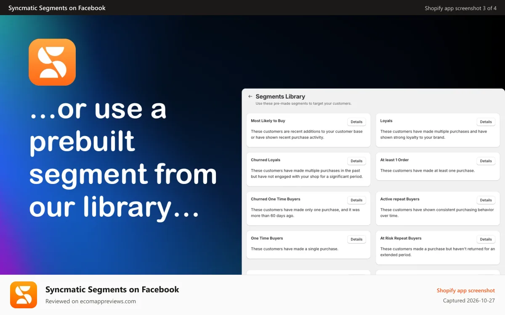This screenshot has height=315, width=505.
Task: Open Details for At least 1 Order
Action: [486, 161]
